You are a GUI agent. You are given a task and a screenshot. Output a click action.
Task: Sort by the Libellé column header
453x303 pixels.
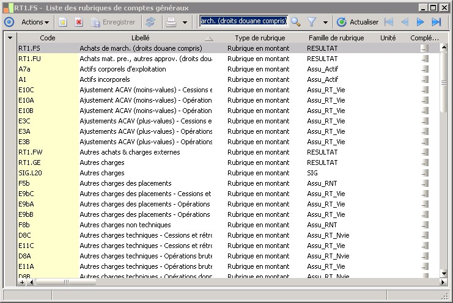click(x=141, y=38)
